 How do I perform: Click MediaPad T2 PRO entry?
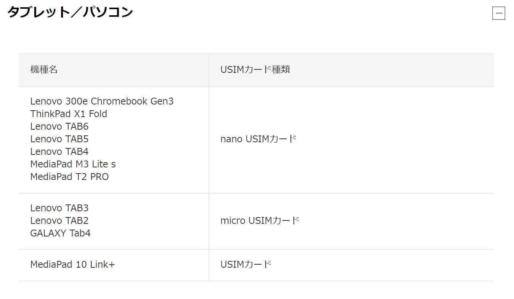[x=69, y=177]
